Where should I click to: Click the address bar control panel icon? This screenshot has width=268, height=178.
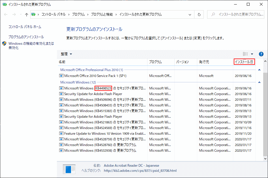33,14
